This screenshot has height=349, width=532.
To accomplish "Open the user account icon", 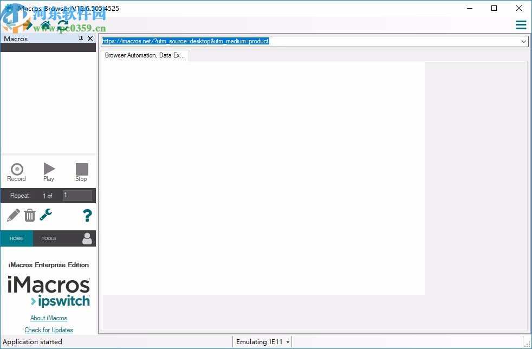I will [x=87, y=238].
